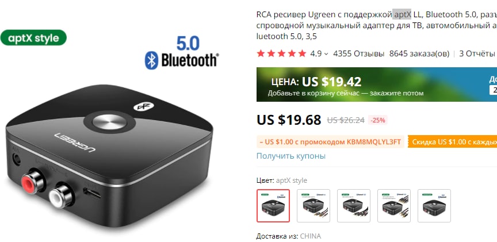
Task: Click the green aptX style badge
Action: (33, 38)
